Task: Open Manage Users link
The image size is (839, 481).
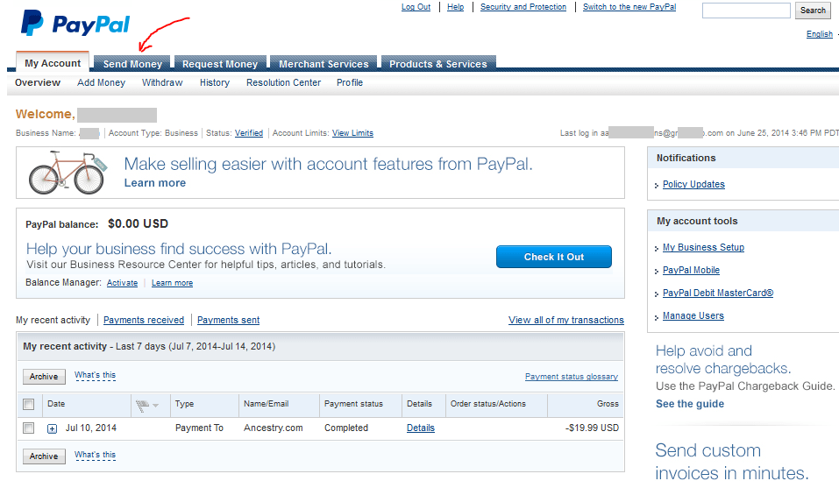Action: pyautogui.click(x=693, y=316)
